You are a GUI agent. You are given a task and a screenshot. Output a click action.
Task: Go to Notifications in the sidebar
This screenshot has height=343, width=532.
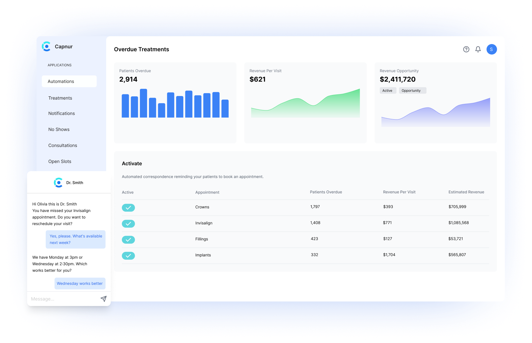tap(61, 113)
